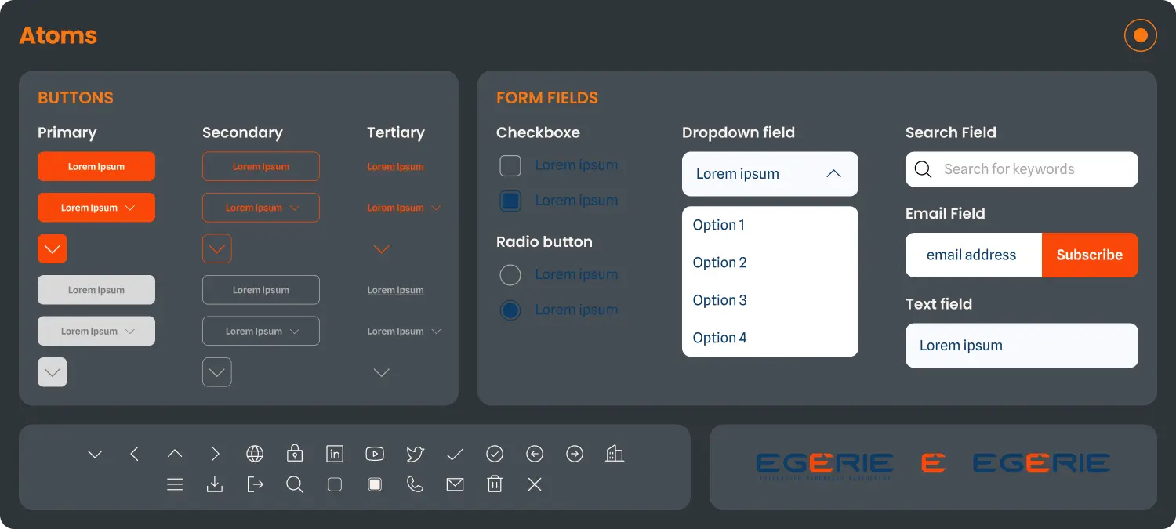Click the LinkedIn icon
Screen dimensions: 1176x529
tap(335, 454)
